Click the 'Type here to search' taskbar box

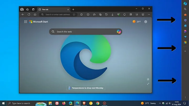pos(27,103)
